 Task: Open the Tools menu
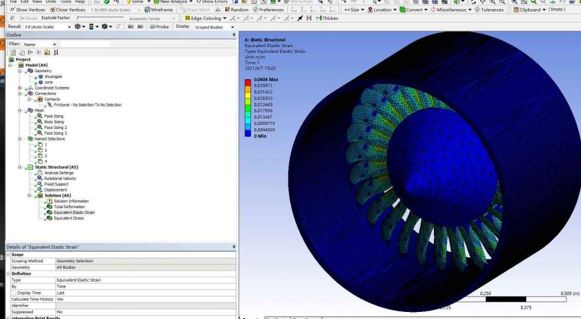(x=65, y=2)
